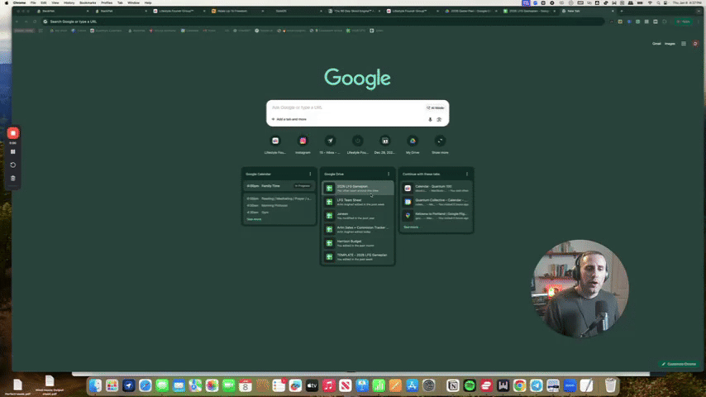The image size is (706, 397).
Task: Open 'Harrison Budget' Drive file
Action: pos(358,243)
